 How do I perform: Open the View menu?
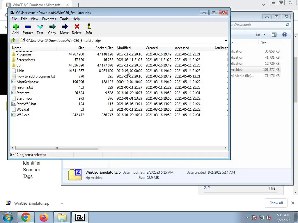(x=34, y=19)
